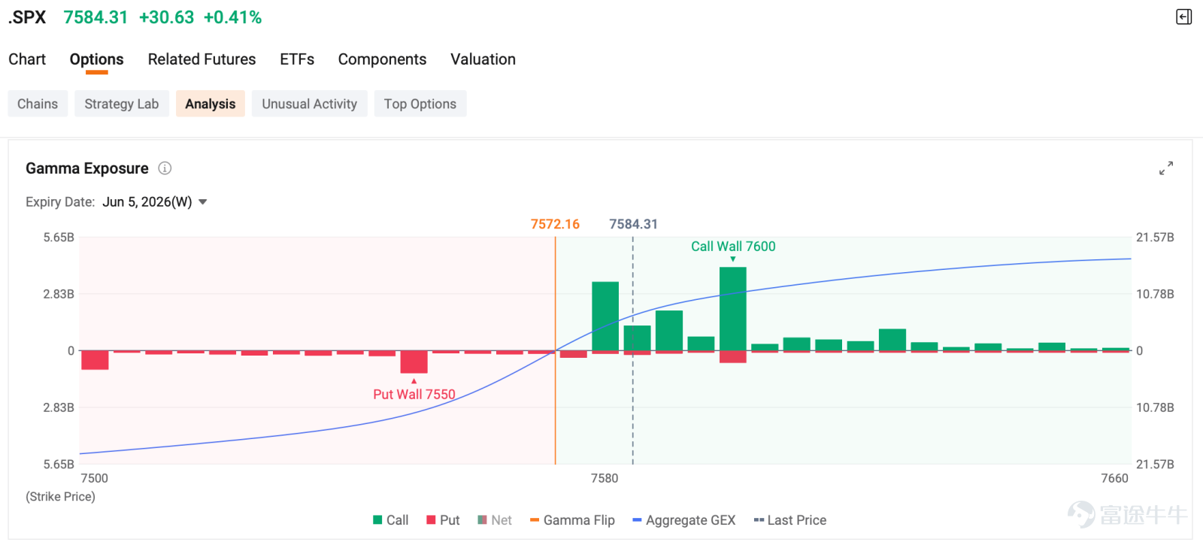
Task: Toggle the Put series in legend
Action: pos(443,520)
